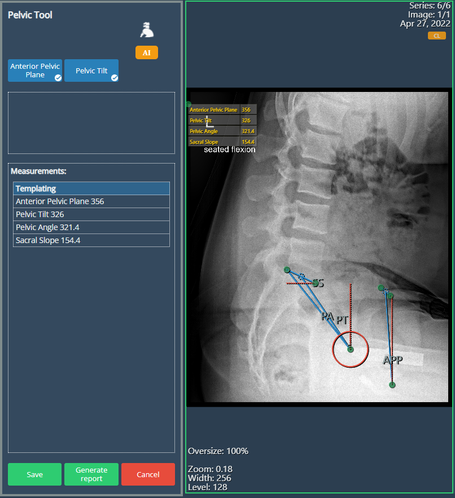Click the empty dotted box below tool buttons

point(91,123)
